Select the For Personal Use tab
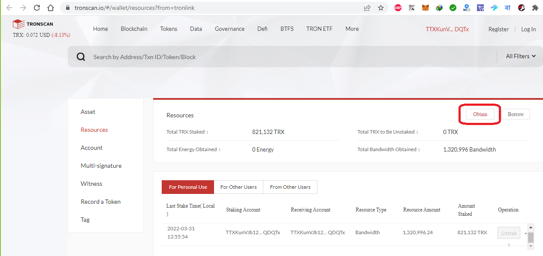 coord(188,187)
